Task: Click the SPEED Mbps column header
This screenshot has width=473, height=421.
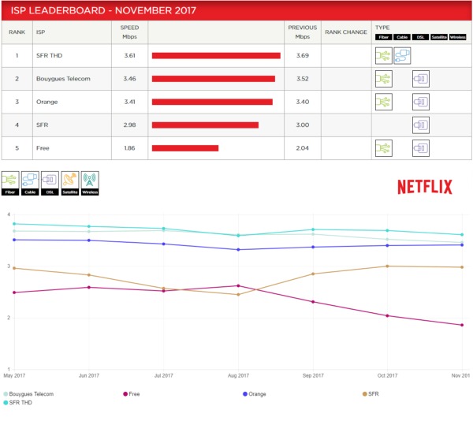Action: [130, 32]
